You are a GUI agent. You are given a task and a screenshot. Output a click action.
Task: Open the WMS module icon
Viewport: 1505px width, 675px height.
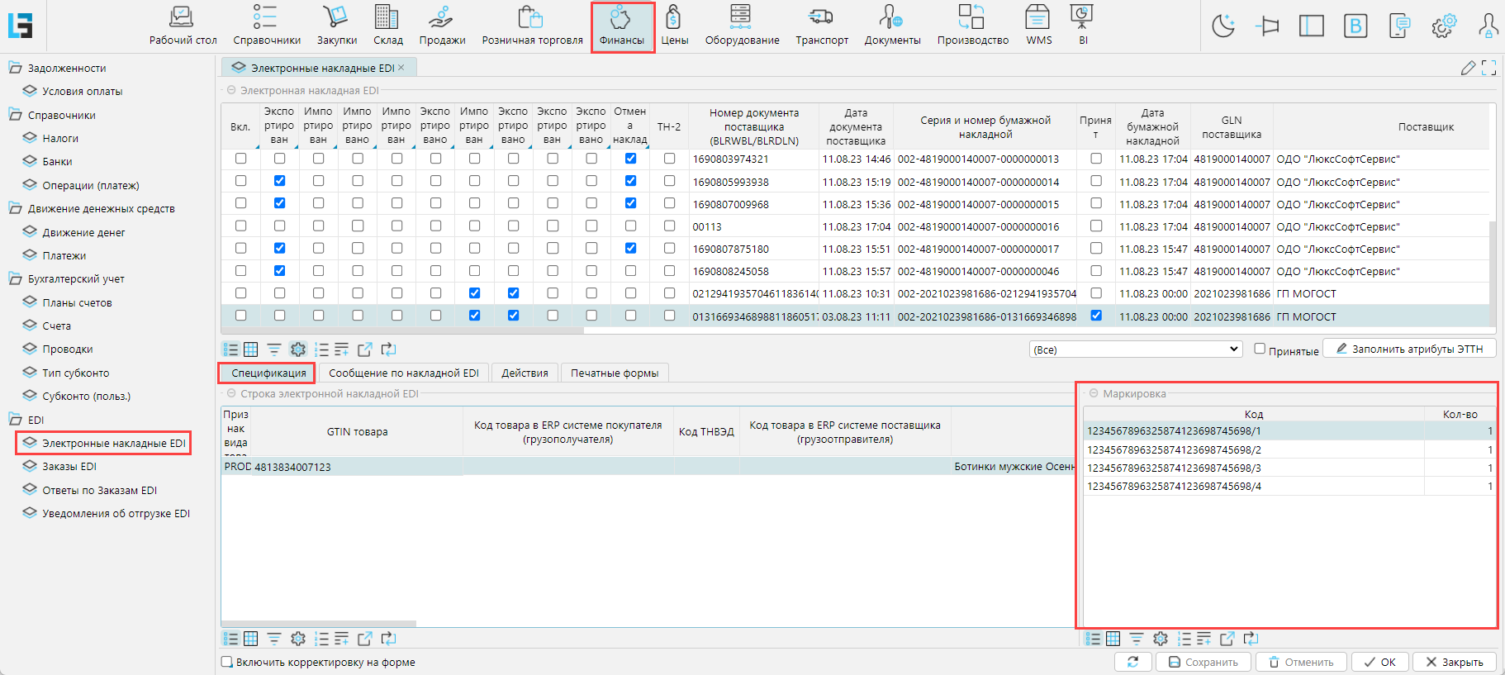(1038, 25)
